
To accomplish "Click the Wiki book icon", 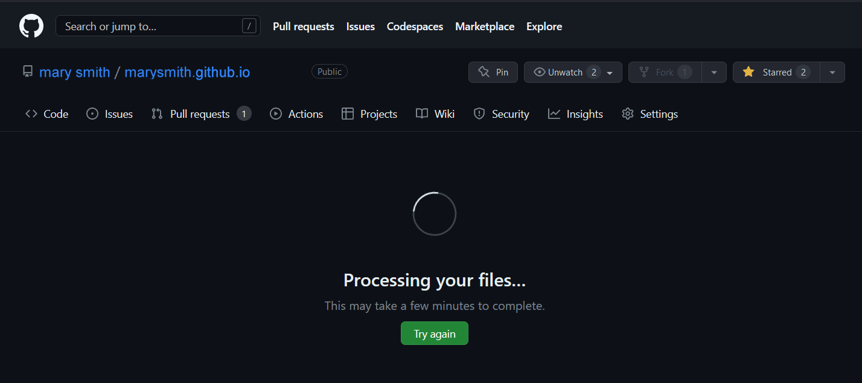I will click(x=422, y=114).
